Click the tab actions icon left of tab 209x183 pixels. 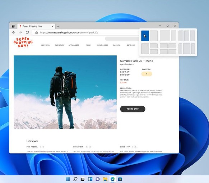point(13,26)
